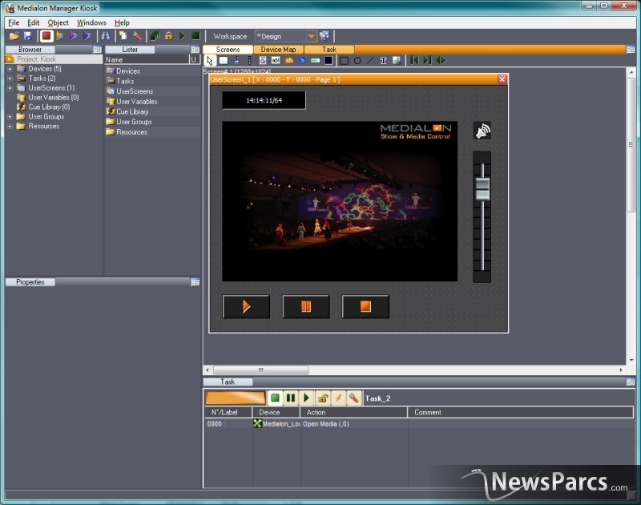Viewport: 641px width, 505px height.
Task: Select the arrow pointer tool
Action: [210, 60]
